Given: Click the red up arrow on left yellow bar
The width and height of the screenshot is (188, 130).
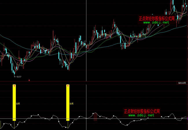Looking at the screenshot, I should 14,86.
